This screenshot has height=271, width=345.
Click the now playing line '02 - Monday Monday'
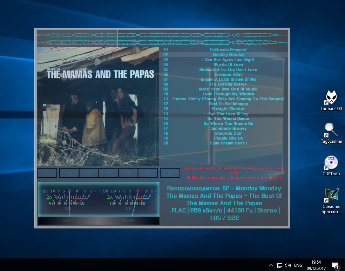(x=224, y=189)
